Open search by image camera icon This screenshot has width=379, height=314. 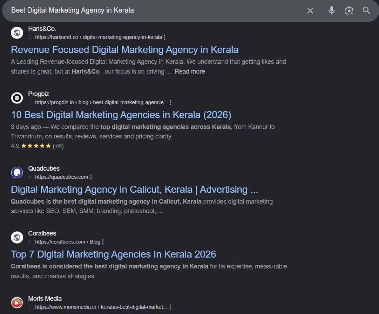349,11
